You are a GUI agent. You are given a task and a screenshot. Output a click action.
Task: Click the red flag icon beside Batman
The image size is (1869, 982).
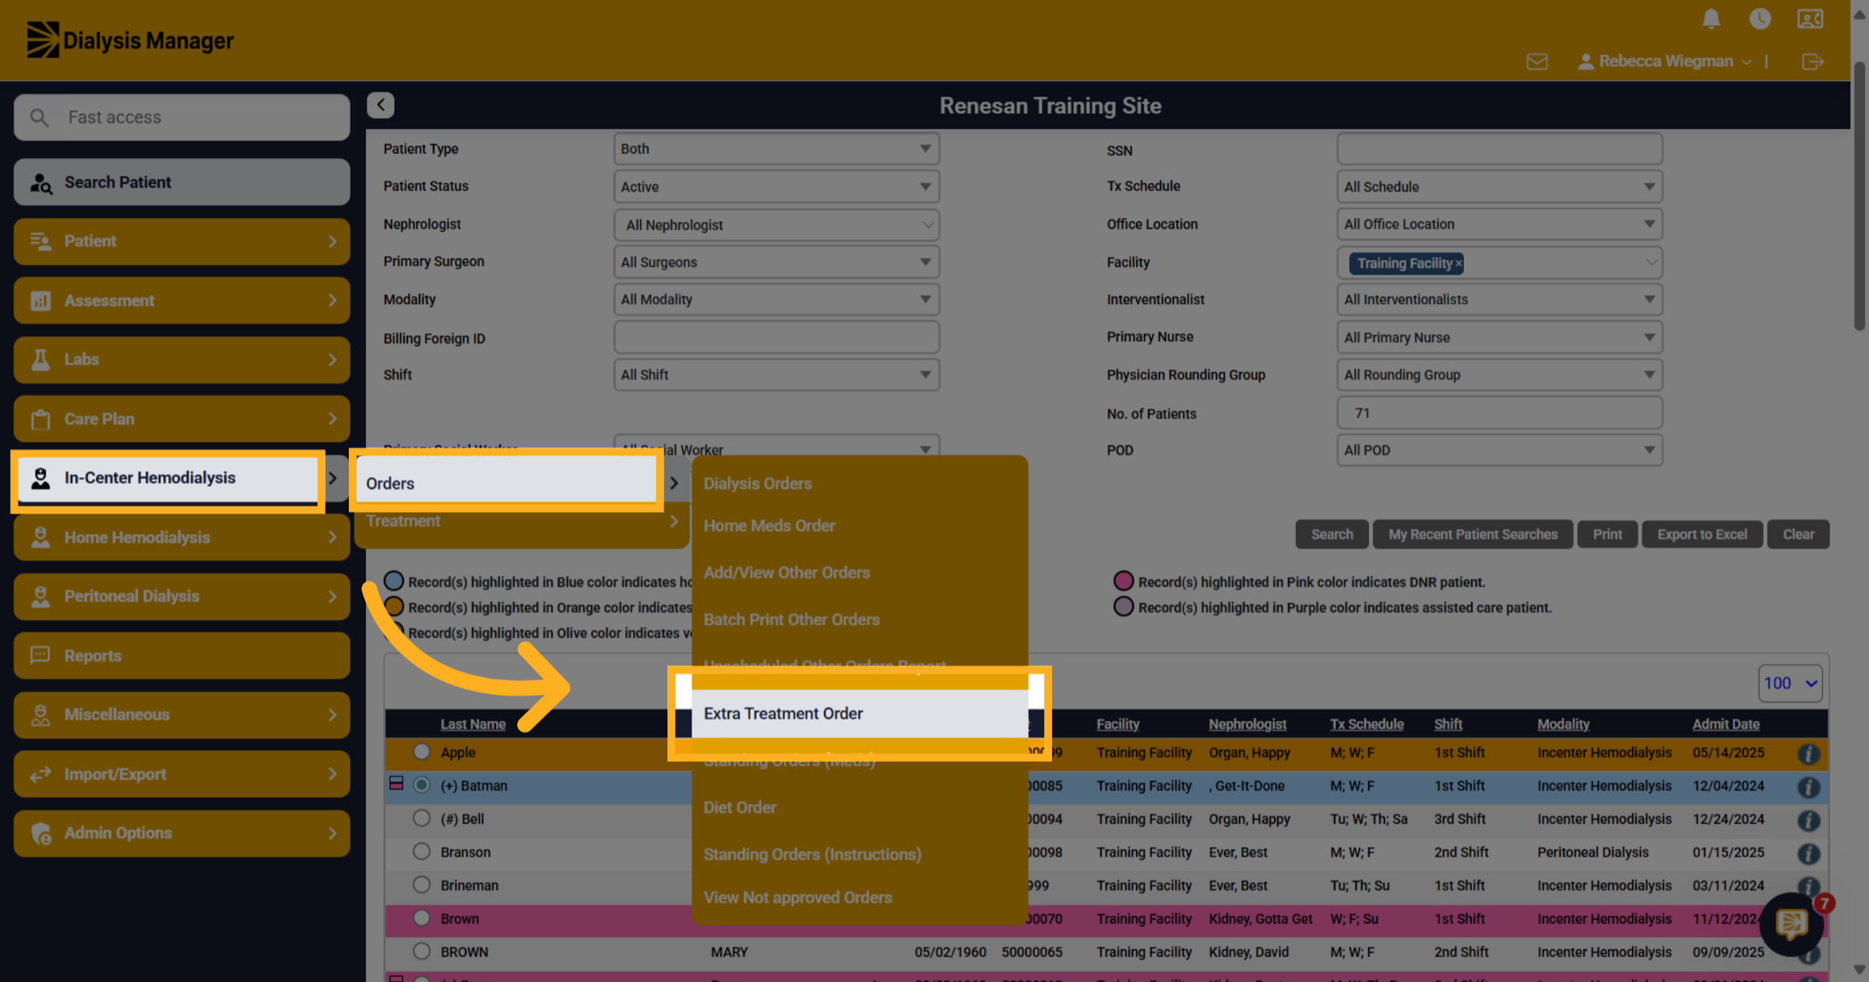[x=396, y=784]
